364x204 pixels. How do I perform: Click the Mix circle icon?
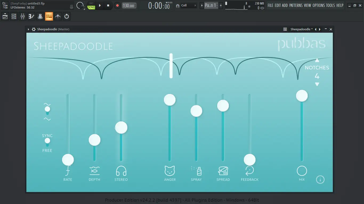(302, 171)
